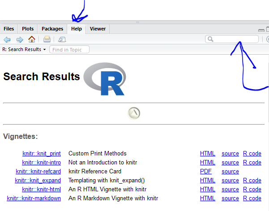Open PDF link for knitr Reference Card
The width and height of the screenshot is (269, 211).
coord(205,172)
